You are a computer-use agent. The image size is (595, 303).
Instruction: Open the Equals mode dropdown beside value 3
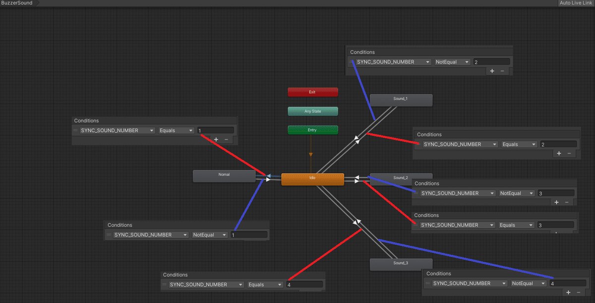point(517,225)
